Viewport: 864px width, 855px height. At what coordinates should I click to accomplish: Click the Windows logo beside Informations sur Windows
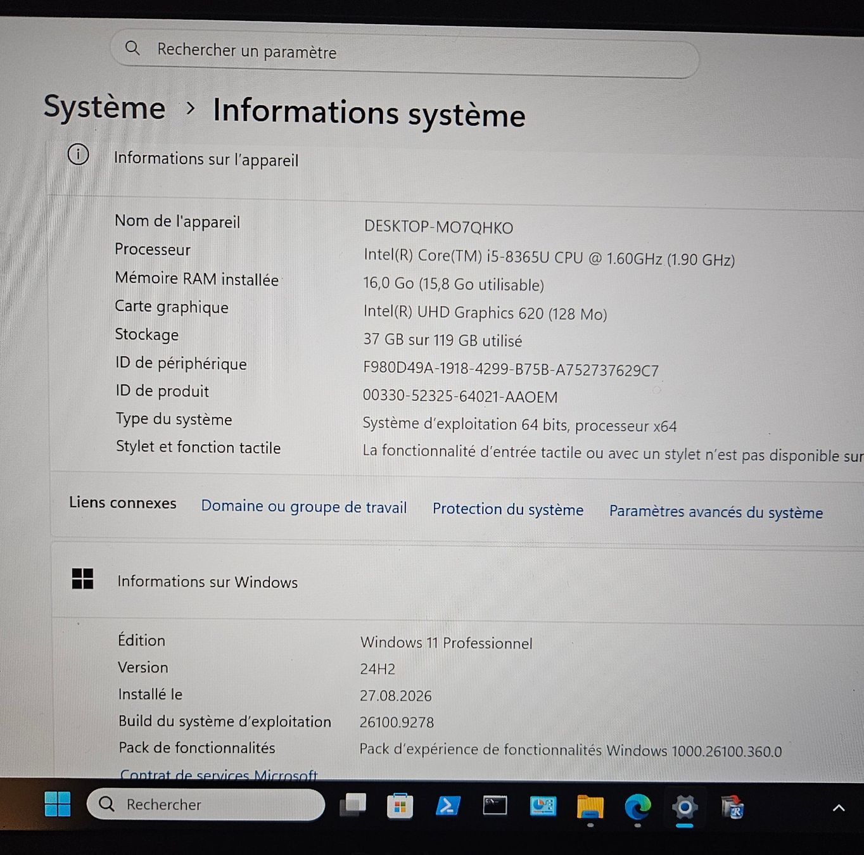click(82, 578)
